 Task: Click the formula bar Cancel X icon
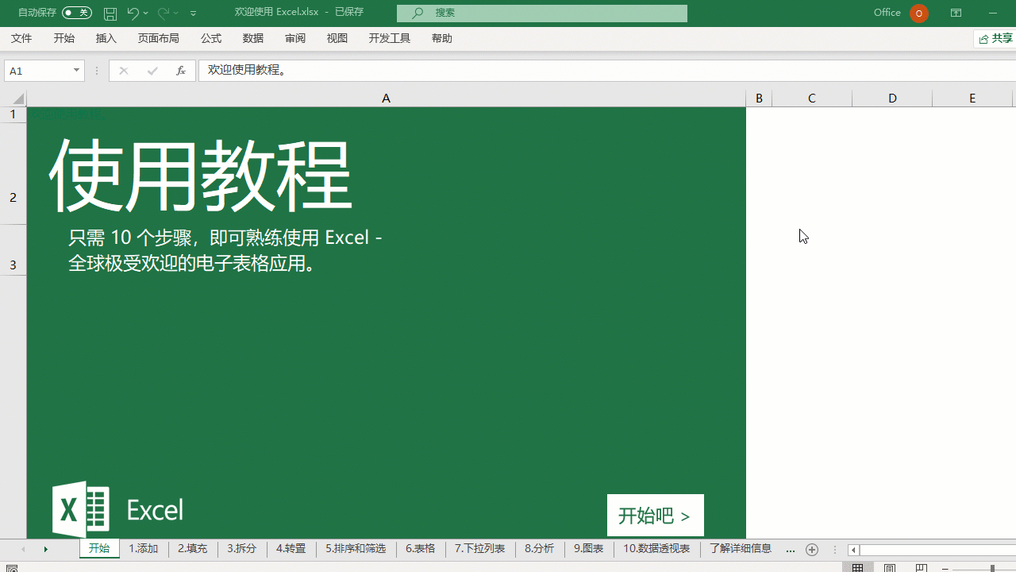pos(123,71)
